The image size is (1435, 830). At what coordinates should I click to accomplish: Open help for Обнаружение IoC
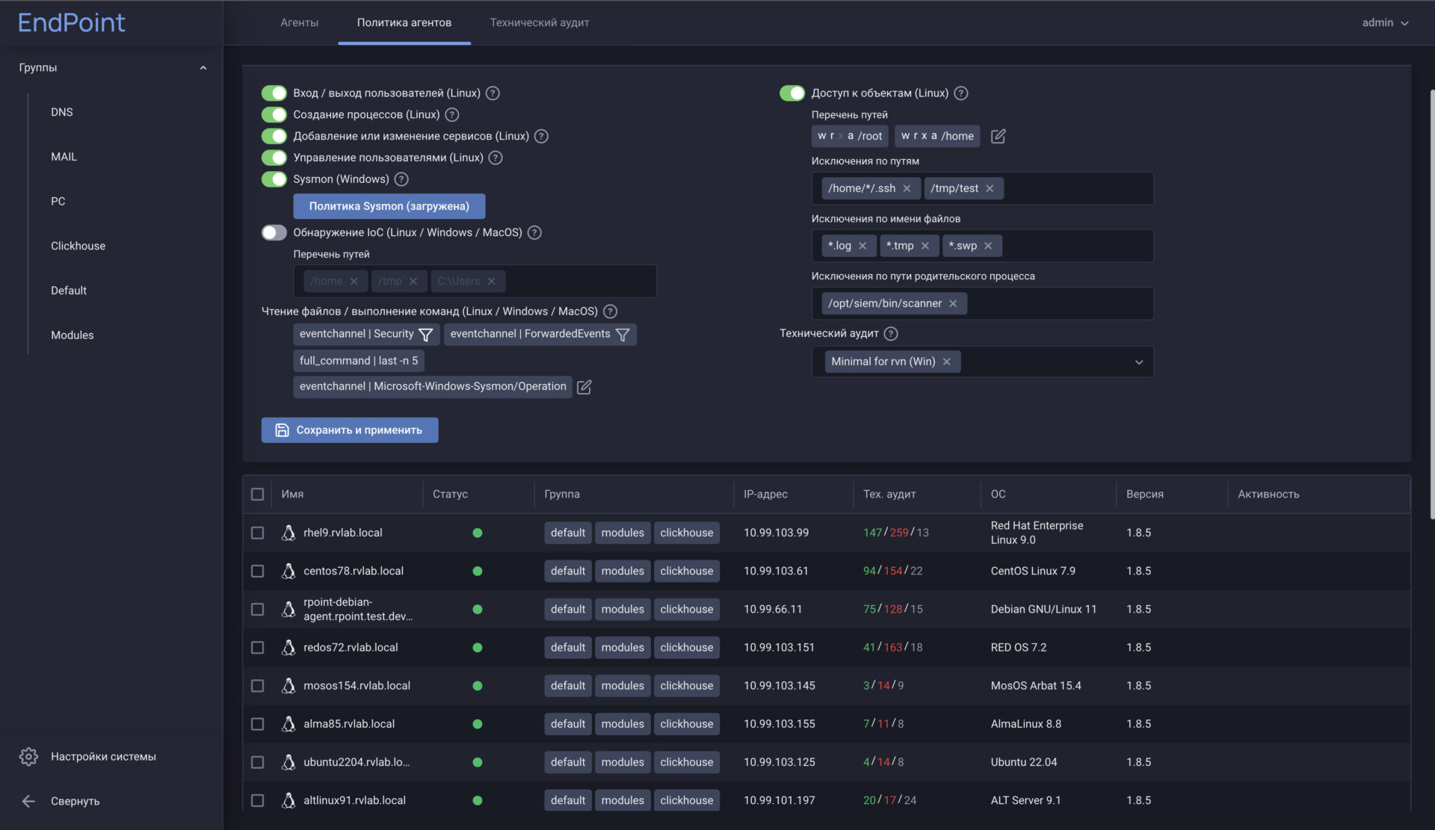pos(534,233)
